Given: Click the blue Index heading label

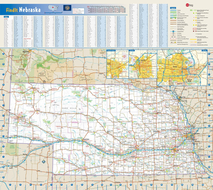Looking at the screenshot, I should (x=6, y=17).
